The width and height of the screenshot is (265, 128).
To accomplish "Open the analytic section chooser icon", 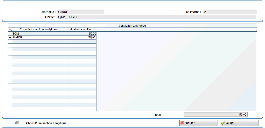I will tap(17, 123).
